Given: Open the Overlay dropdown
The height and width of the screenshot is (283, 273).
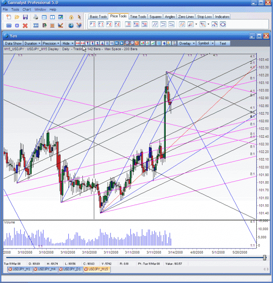Looking at the screenshot, I should pyautogui.click(x=187, y=43).
